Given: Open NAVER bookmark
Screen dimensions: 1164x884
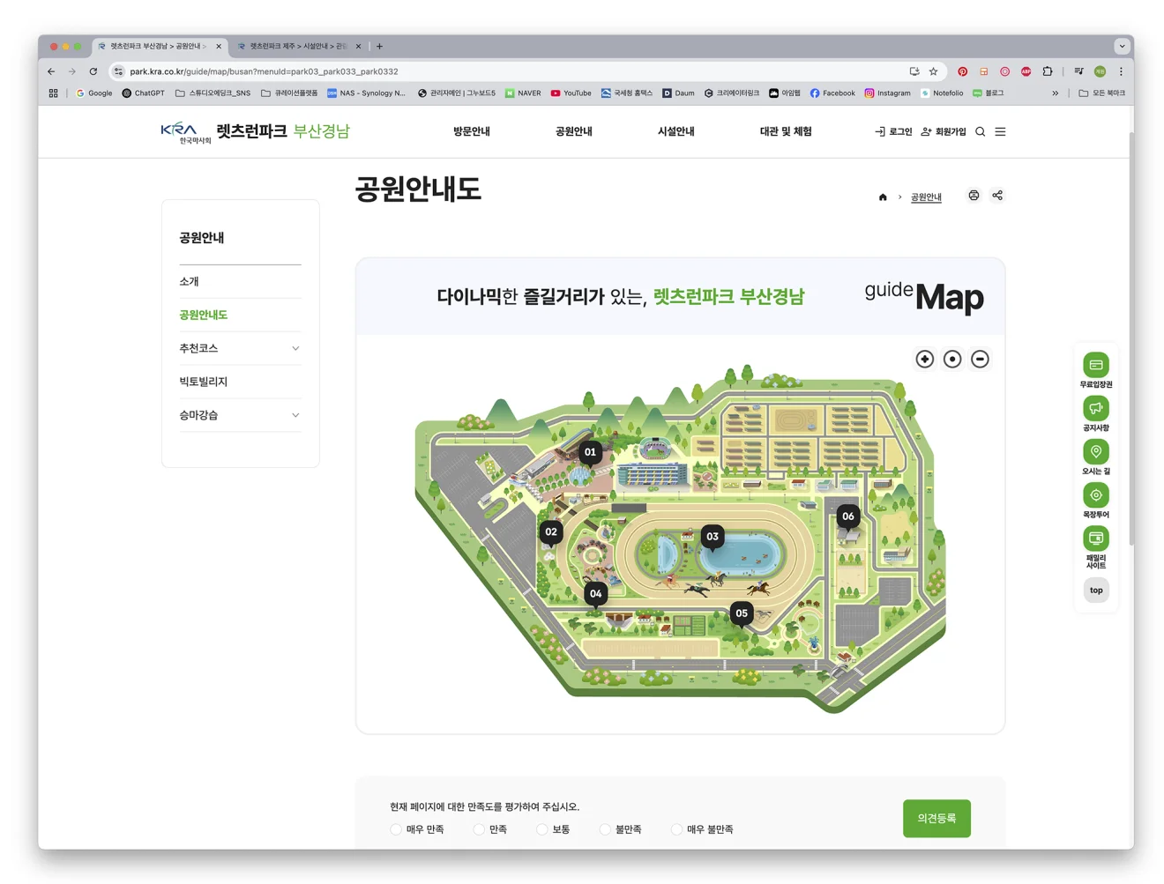Looking at the screenshot, I should pos(523,93).
